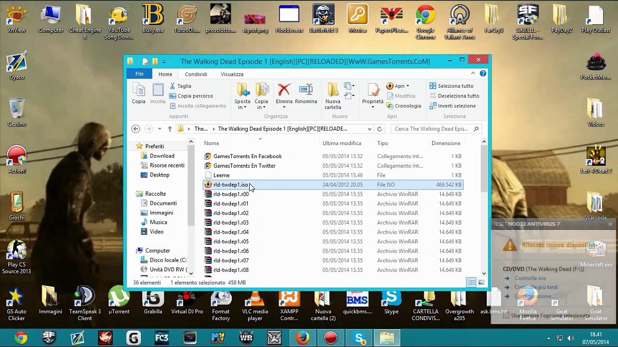Open the File menu tab
This screenshot has width=618, height=347.
140,74
